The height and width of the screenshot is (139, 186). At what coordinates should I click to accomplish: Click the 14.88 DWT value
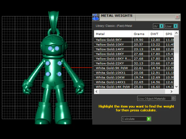155,49
